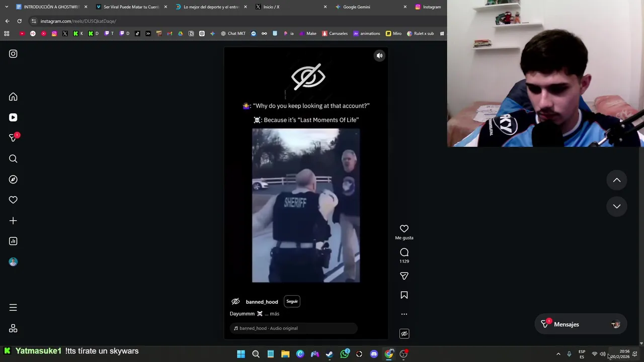Open direct messages with red badge in sidebar
Viewport: 644px width, 362px height.
pos(13,138)
